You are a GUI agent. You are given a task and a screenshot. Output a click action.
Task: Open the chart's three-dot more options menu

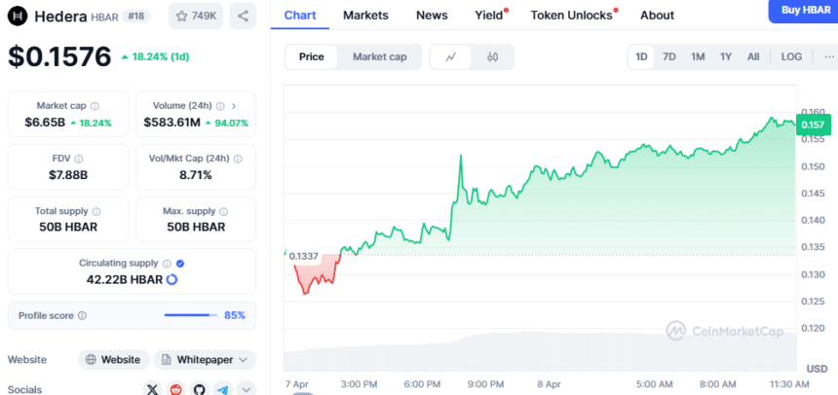coord(828,56)
